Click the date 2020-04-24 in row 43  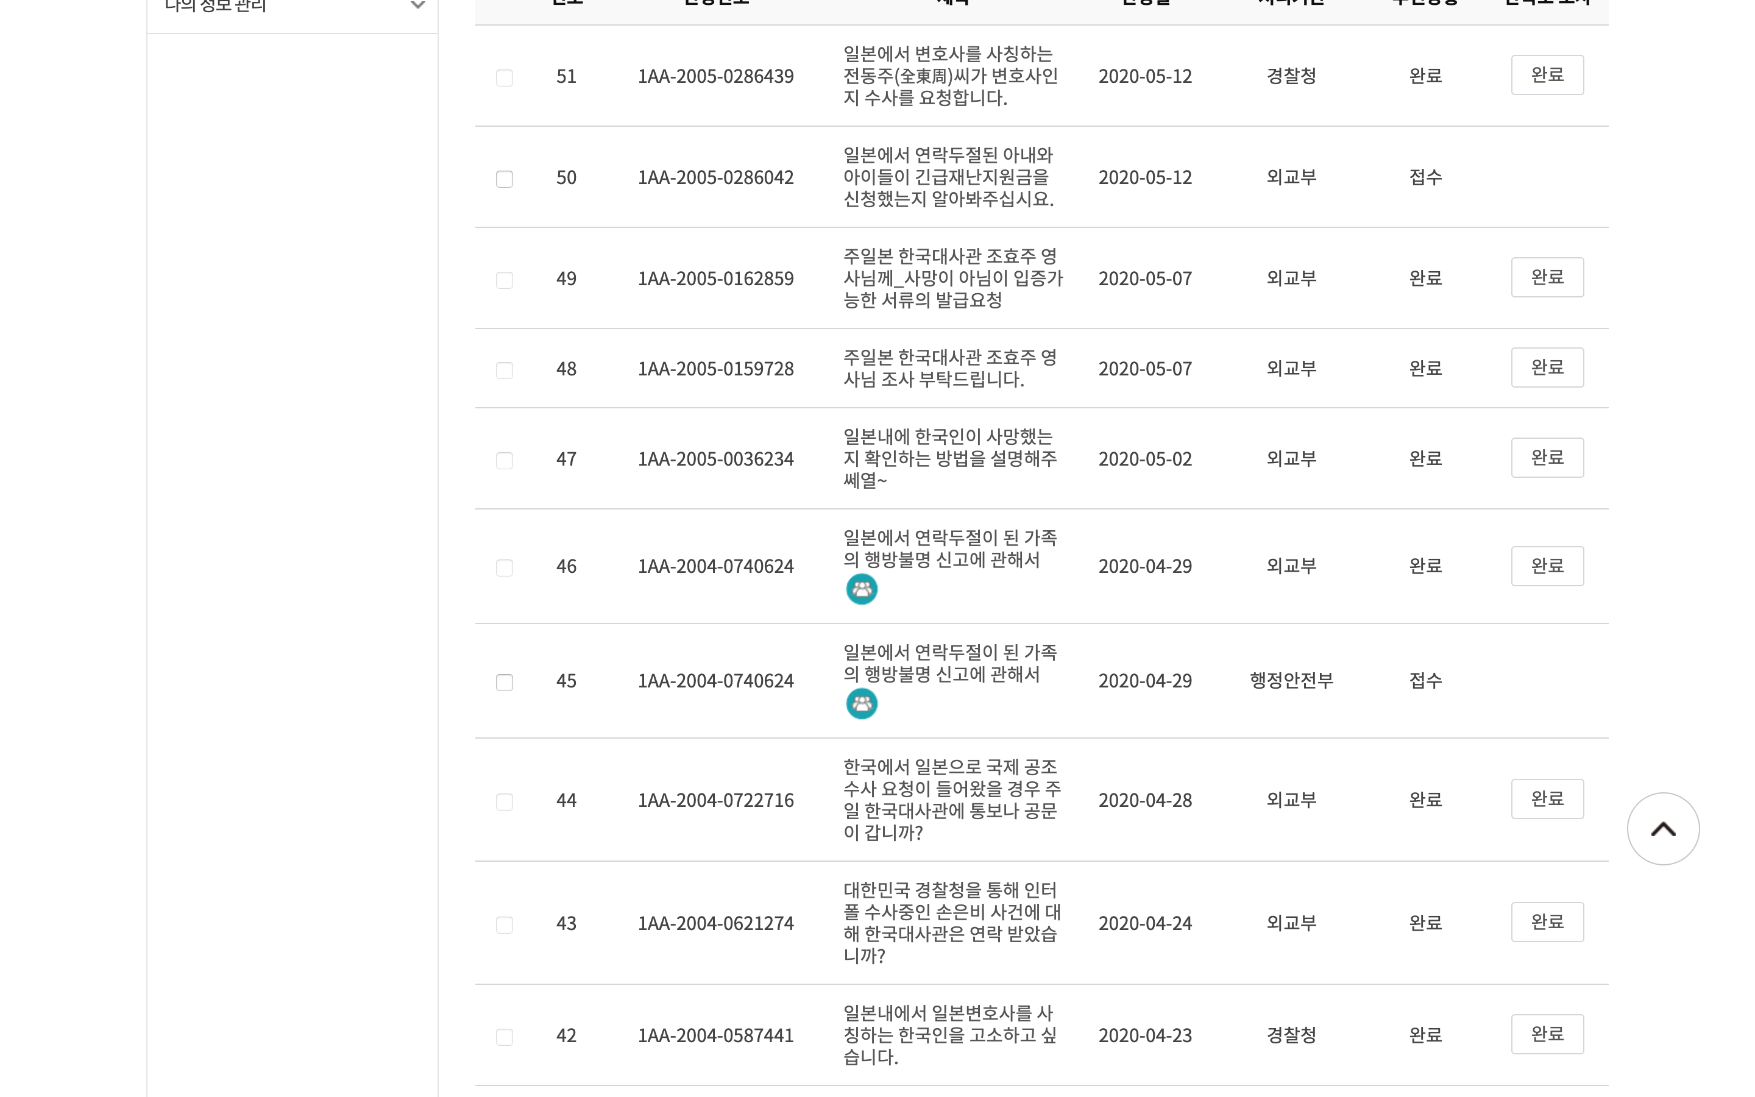coord(1145,923)
